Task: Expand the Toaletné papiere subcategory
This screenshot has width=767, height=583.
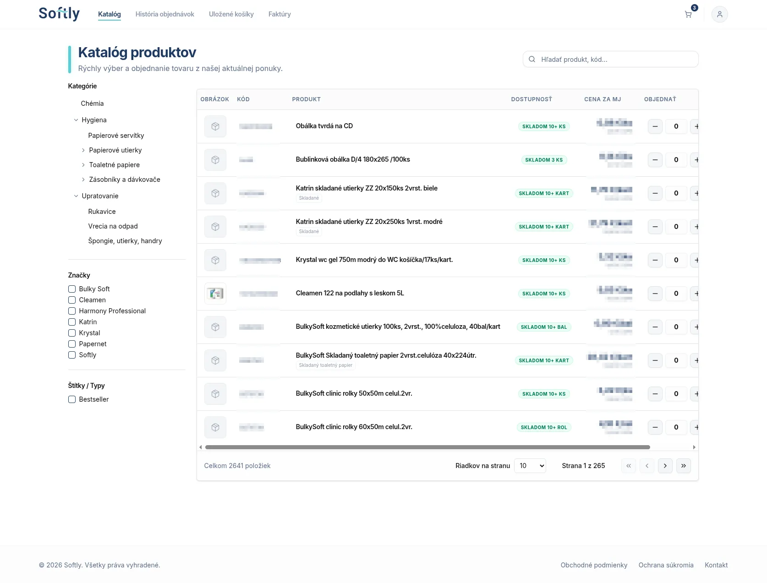Action: click(83, 165)
